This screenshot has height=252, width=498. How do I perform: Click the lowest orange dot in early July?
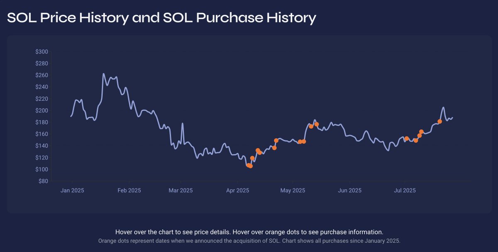(x=416, y=140)
